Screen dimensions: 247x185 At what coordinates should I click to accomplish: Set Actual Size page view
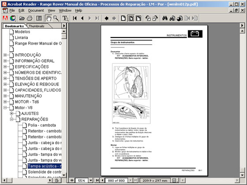coord(123,18)
